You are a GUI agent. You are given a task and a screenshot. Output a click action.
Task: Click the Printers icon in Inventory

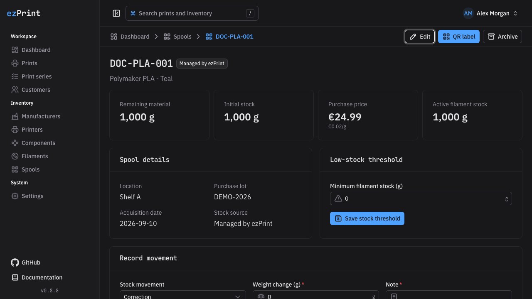(x=15, y=130)
